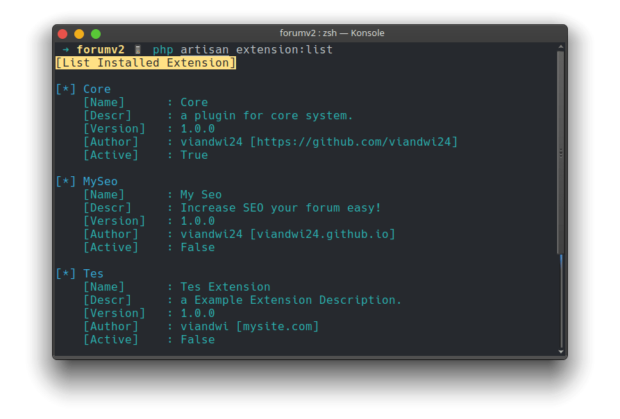Select the forumv2 directory name in the prompt
Screen dimensions: 620x419
click(x=101, y=49)
